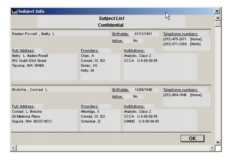Click the vertical scrollbar up arrow
The image size is (226, 158).
[218, 18]
